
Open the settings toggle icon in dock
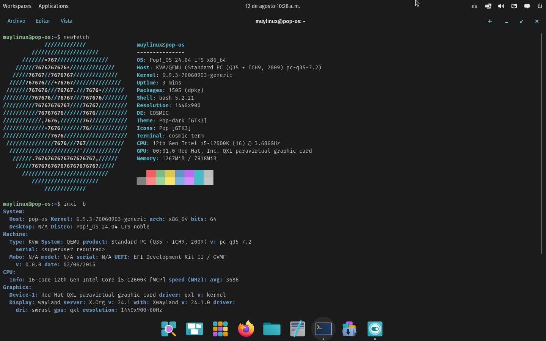[x=375, y=329]
